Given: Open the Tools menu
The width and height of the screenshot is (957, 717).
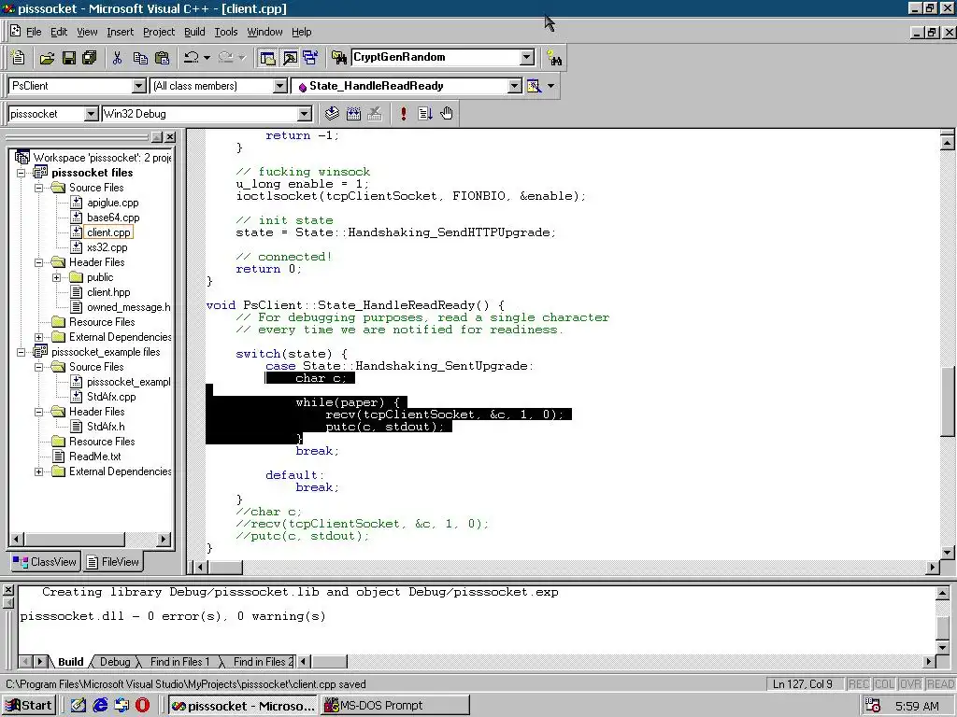Looking at the screenshot, I should (x=226, y=32).
